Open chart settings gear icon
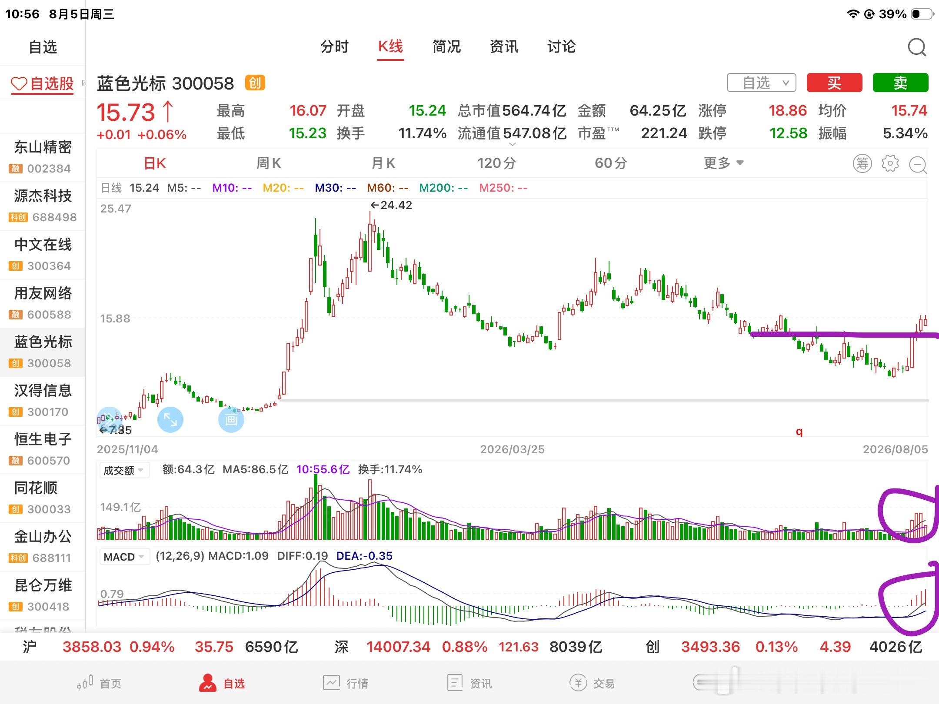Screen dimensions: 939x704 [x=890, y=163]
